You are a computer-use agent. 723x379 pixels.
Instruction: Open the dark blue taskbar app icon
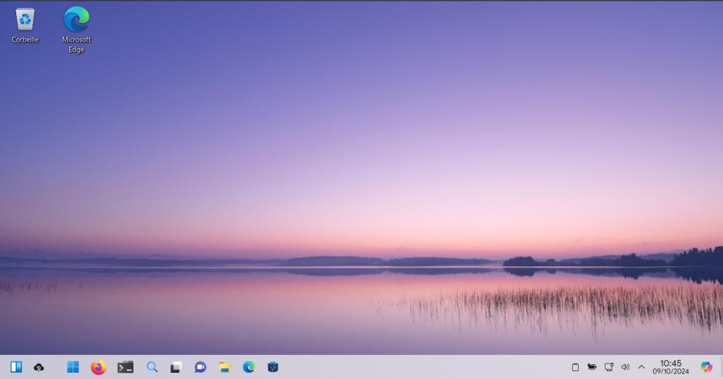[x=273, y=367]
